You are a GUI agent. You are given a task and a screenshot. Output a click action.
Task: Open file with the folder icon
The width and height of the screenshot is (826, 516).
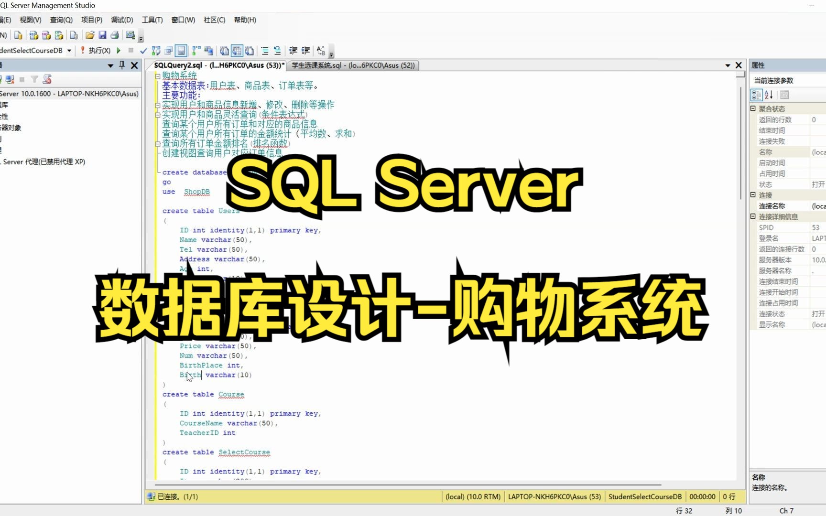click(x=90, y=35)
